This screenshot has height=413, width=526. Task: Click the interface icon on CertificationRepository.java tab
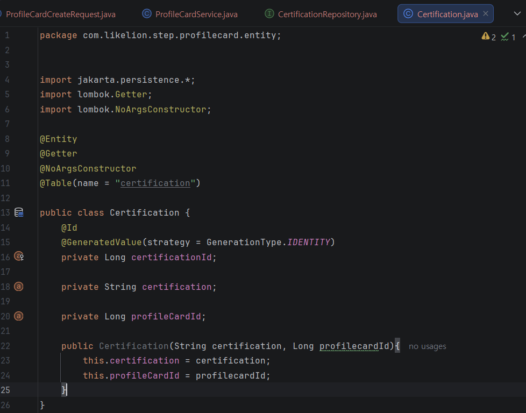269,14
